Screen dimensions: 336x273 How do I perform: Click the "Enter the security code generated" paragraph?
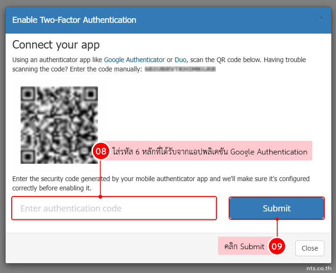click(x=161, y=183)
